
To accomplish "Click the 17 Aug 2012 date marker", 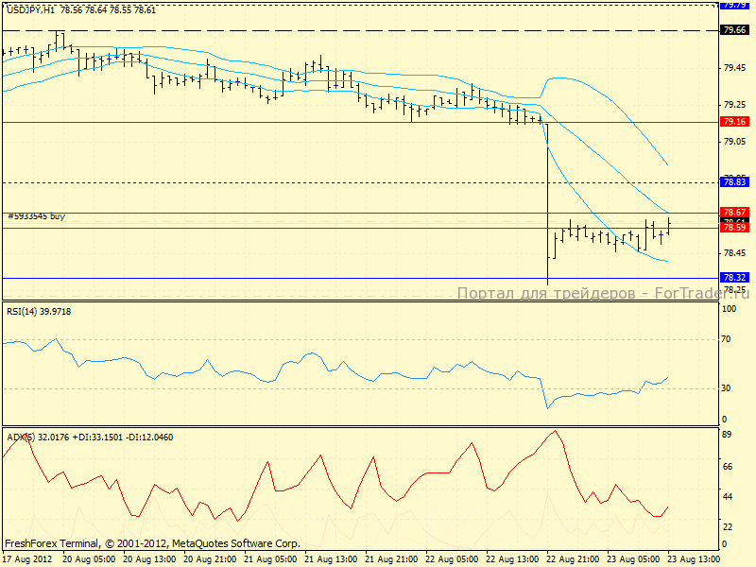I will click(x=28, y=558).
